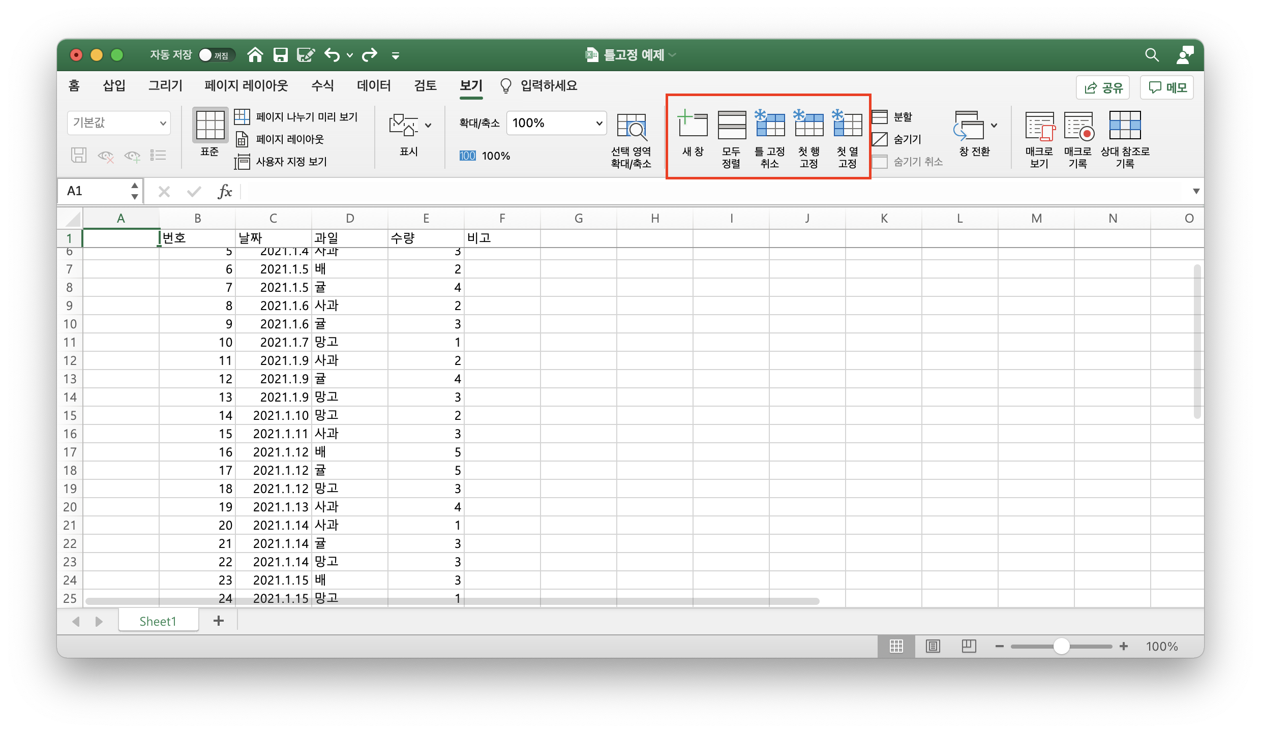Screen dimensions: 1261x733
Task: Click 선택 영역 확대/축소 zoom to selection icon
Action: 631,127
